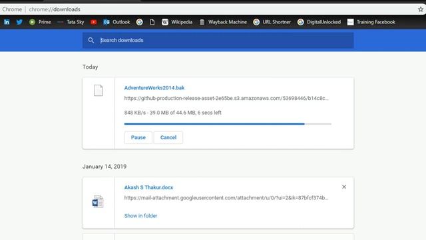Open the Outlook bookmark

[116, 22]
